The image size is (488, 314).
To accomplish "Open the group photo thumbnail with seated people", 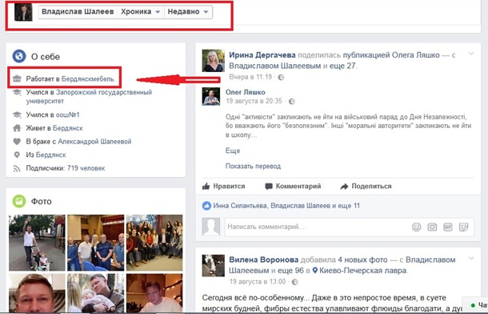I will (x=154, y=243).
